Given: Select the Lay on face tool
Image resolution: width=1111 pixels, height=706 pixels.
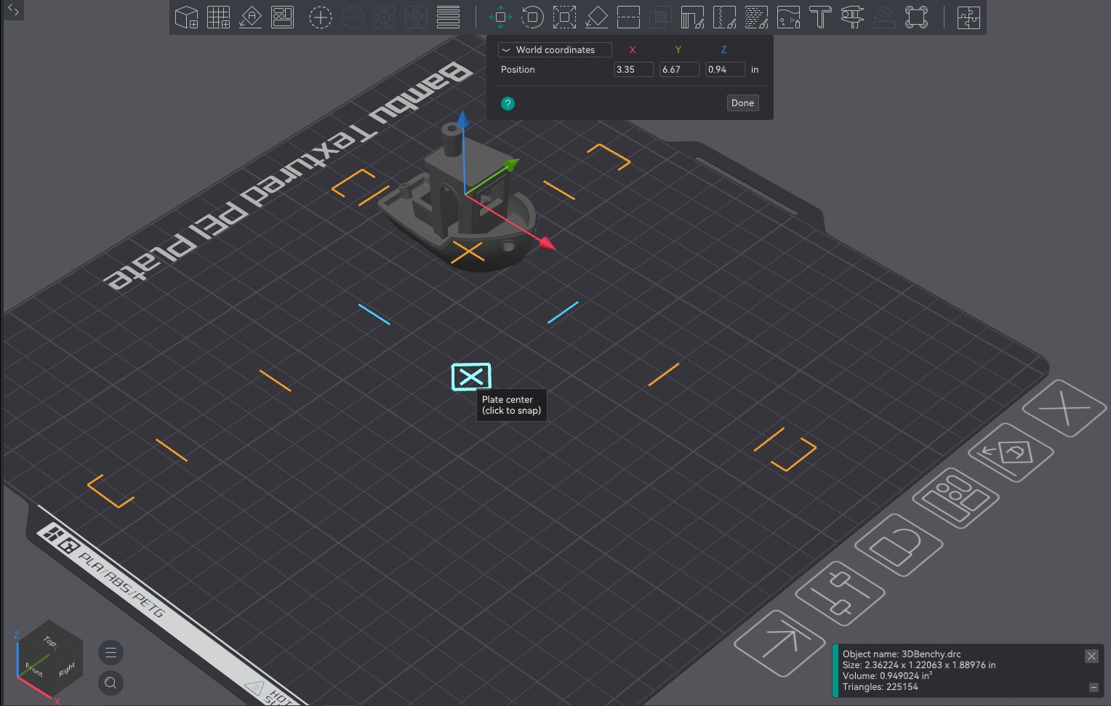Looking at the screenshot, I should 596,17.
